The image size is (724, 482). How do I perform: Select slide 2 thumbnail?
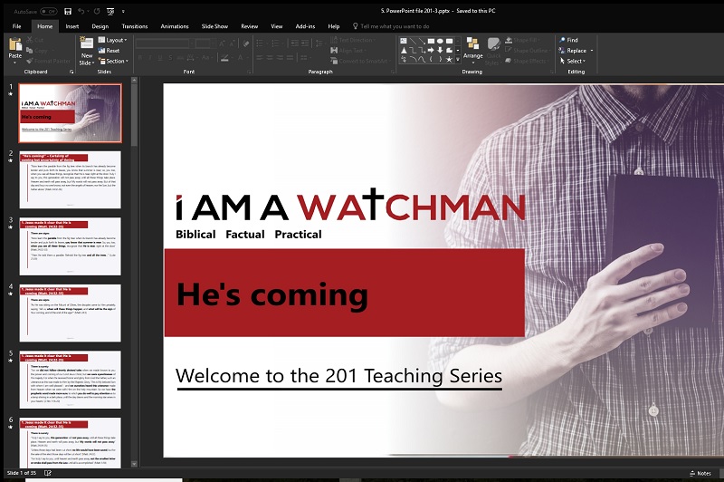click(71, 179)
